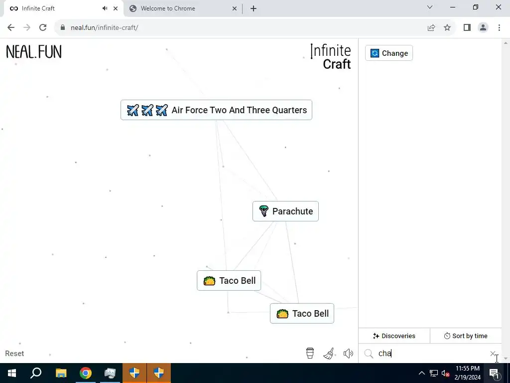Image resolution: width=510 pixels, height=383 pixels.
Task: Click the Reset link
Action: (x=14, y=354)
